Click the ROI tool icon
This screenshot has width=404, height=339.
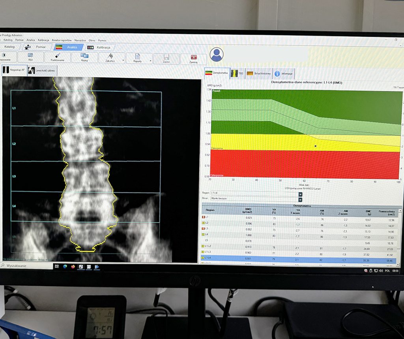[x=30, y=55]
